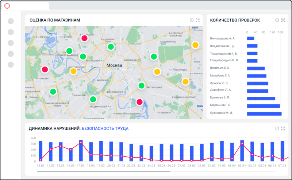Viewport: 292px width, 180px height.
Task: Select the topmost sidebar navigation circle
Action: tap(11, 21)
